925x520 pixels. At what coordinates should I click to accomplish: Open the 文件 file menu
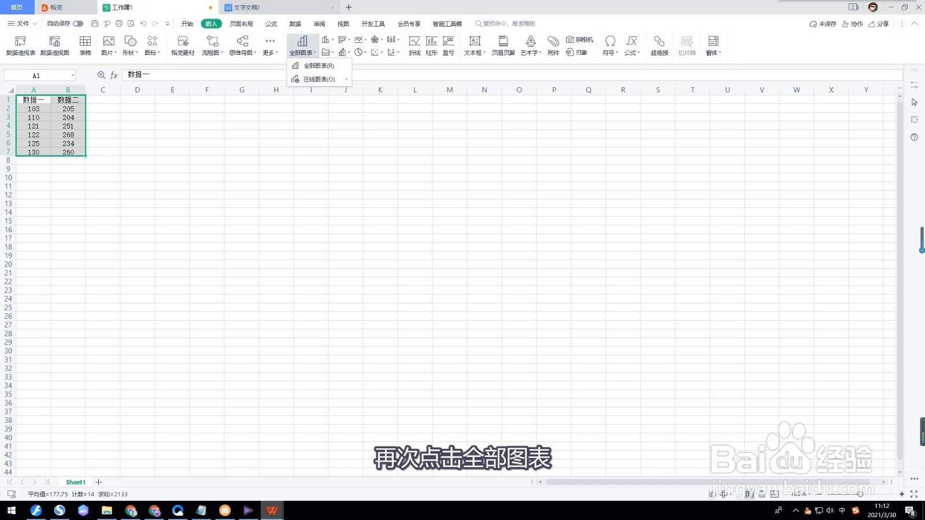tap(22, 24)
